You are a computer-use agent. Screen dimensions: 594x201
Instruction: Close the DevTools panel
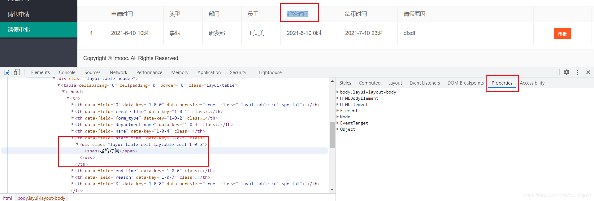coord(588,72)
